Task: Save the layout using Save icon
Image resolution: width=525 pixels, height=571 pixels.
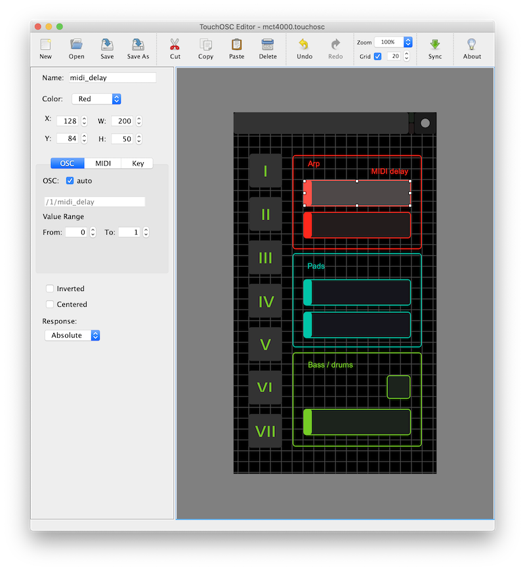Action: [x=107, y=45]
